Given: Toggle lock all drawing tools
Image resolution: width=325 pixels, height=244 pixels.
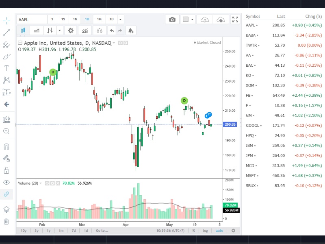Looking at the screenshot, I should (6, 170).
